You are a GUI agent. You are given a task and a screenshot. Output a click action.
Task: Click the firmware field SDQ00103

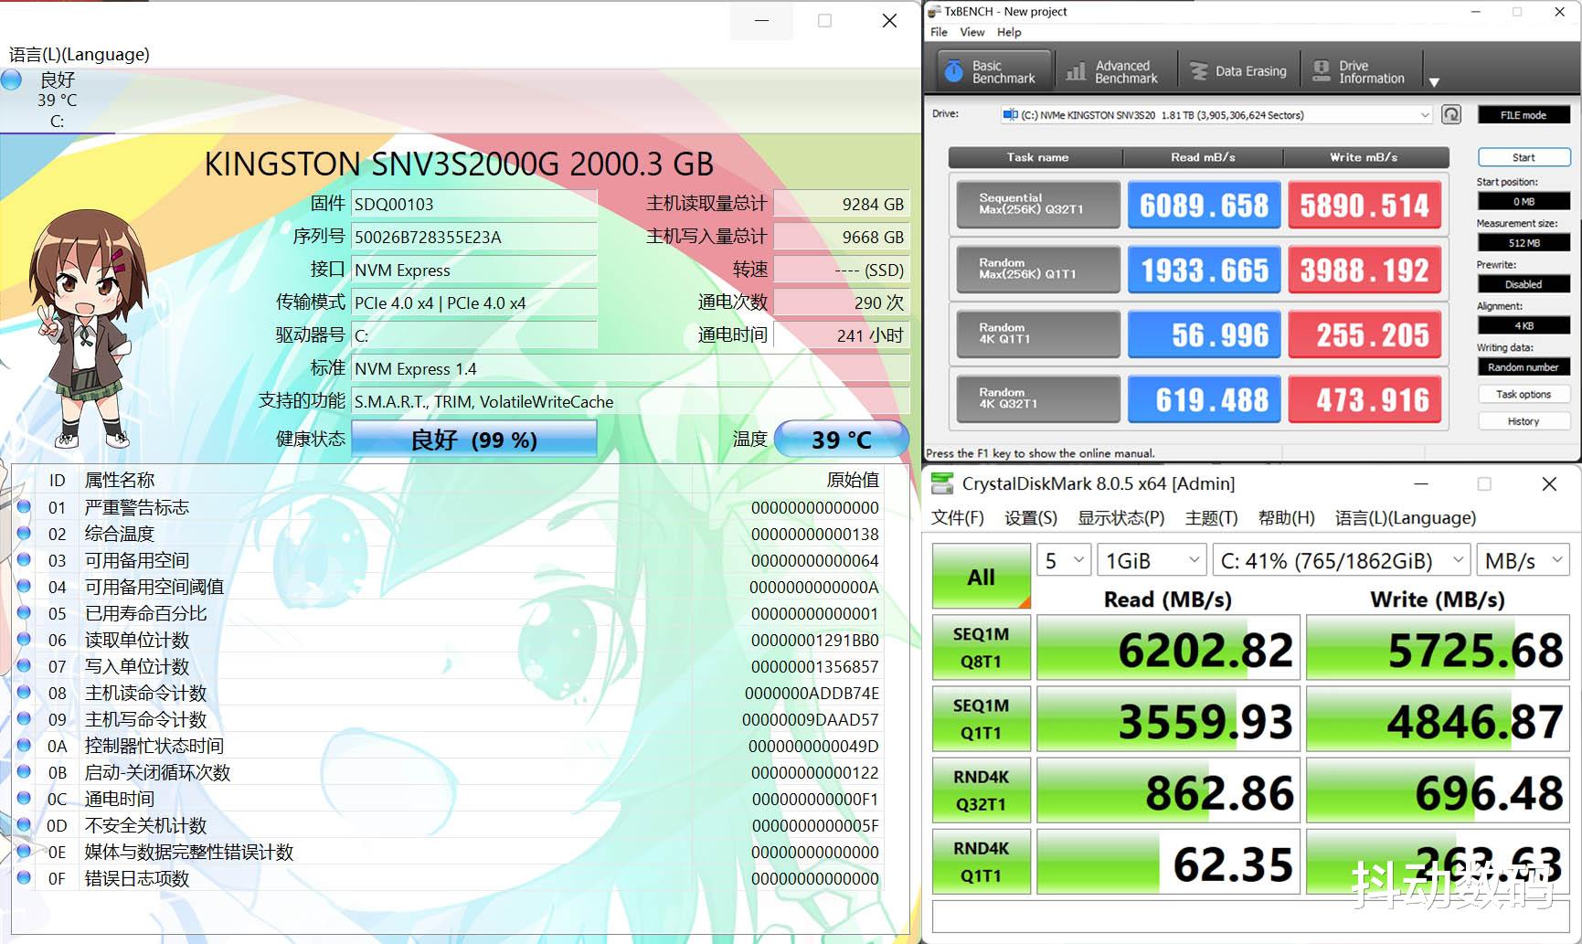pyautogui.click(x=474, y=204)
